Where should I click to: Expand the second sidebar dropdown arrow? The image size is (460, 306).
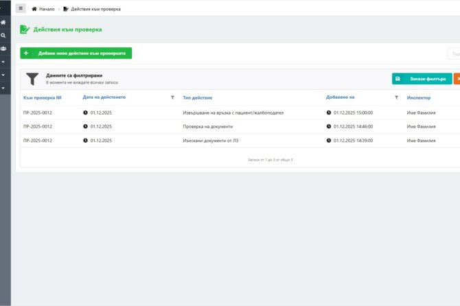[x=3, y=75]
